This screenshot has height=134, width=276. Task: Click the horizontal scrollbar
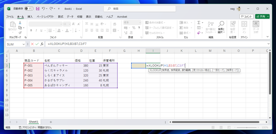(x=215, y=122)
